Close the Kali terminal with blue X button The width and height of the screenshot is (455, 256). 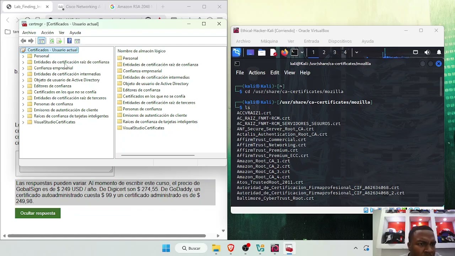439,64
